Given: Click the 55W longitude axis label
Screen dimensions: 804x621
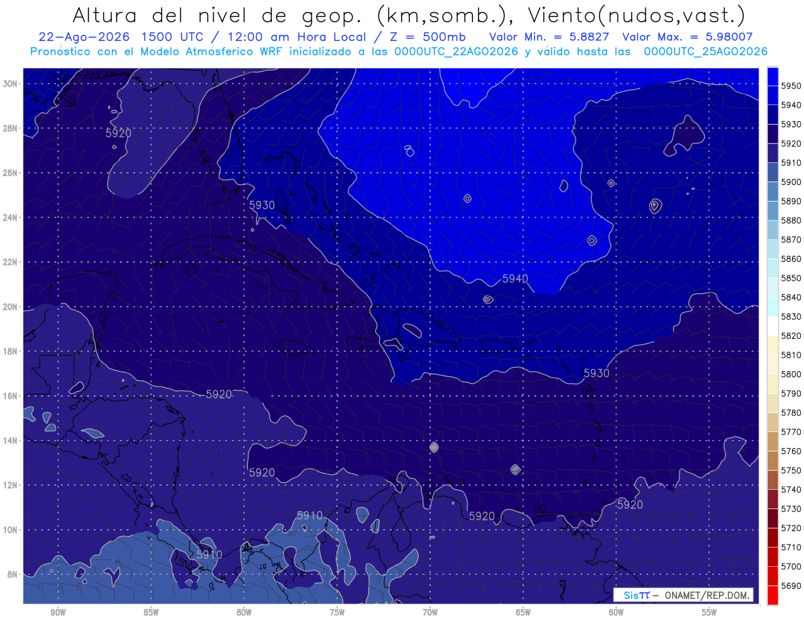Looking at the screenshot, I should click(x=710, y=612).
